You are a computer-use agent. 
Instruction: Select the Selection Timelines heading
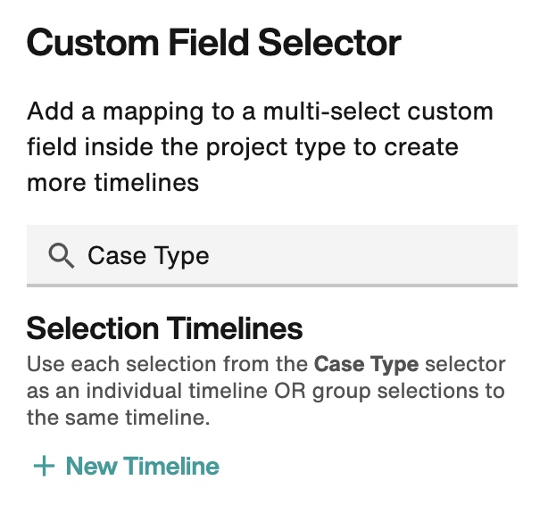tap(164, 328)
